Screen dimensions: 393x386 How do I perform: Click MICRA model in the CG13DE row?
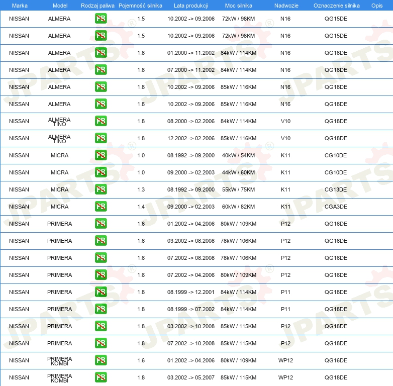[x=59, y=189]
